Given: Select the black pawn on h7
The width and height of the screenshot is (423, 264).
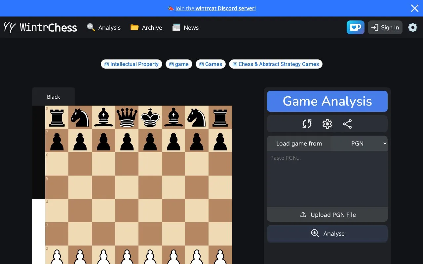Looking at the screenshot, I should click(x=220, y=141).
